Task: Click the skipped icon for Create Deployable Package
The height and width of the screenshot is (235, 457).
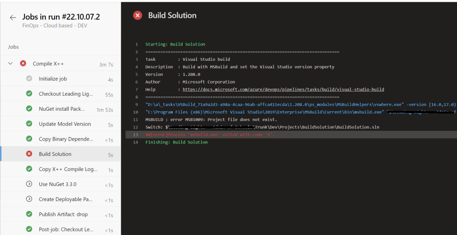Action: (x=29, y=199)
